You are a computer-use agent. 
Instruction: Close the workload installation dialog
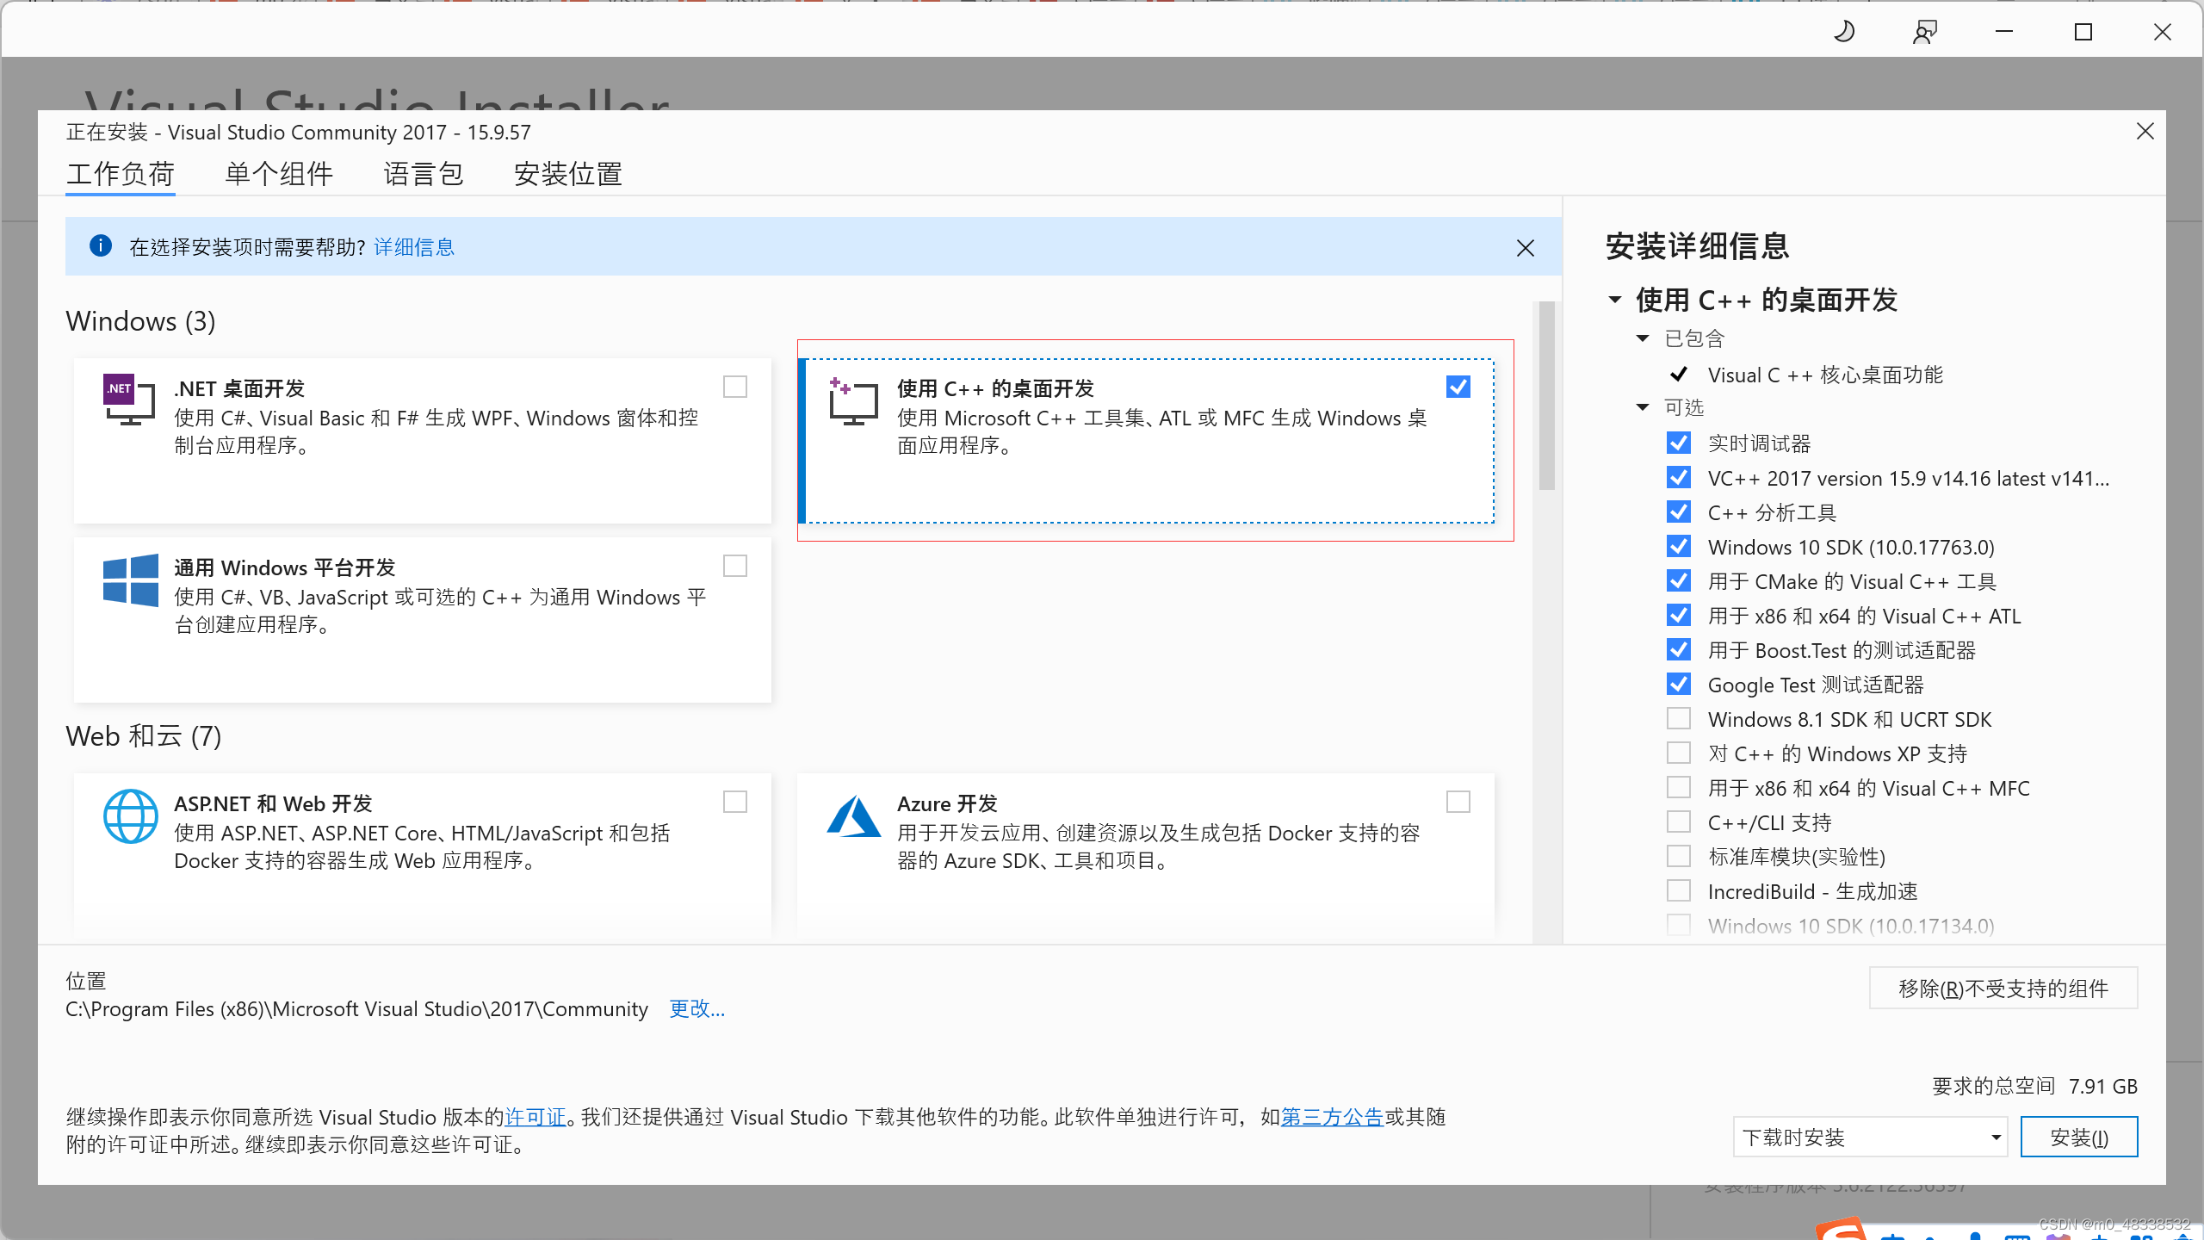tap(2145, 131)
